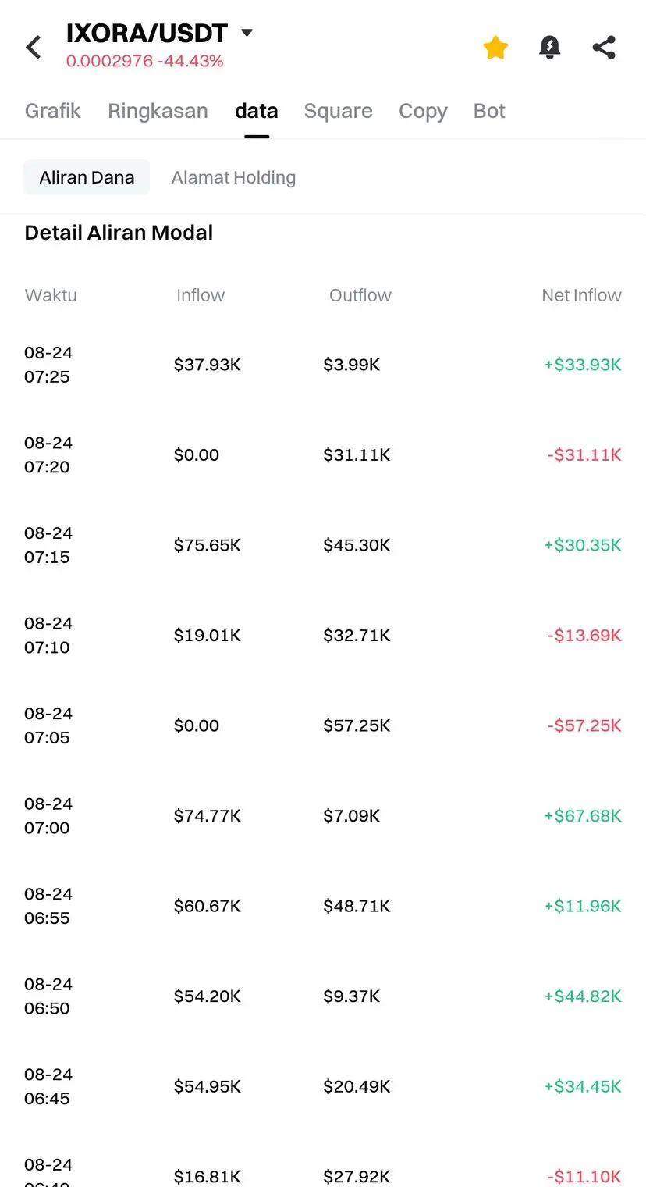Go to the Square tab
Image resolution: width=646 pixels, height=1187 pixels.
click(338, 111)
